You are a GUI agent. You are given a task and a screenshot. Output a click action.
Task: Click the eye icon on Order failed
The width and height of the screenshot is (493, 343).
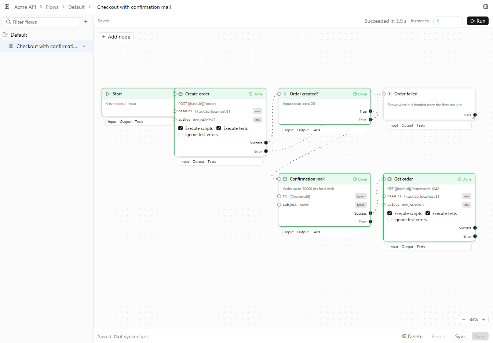390,94
